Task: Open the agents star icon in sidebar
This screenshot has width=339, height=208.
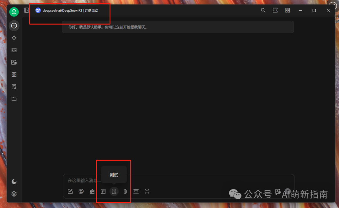Action: click(14, 38)
